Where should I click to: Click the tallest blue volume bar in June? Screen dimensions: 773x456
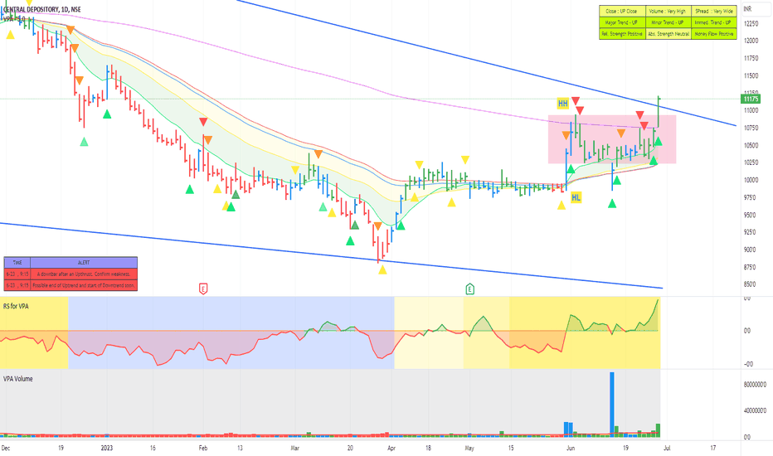point(612,405)
